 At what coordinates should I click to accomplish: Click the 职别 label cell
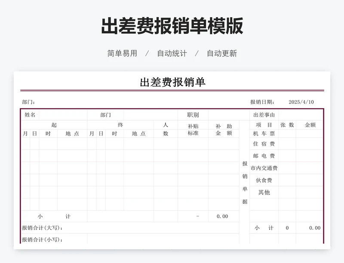(x=193, y=115)
